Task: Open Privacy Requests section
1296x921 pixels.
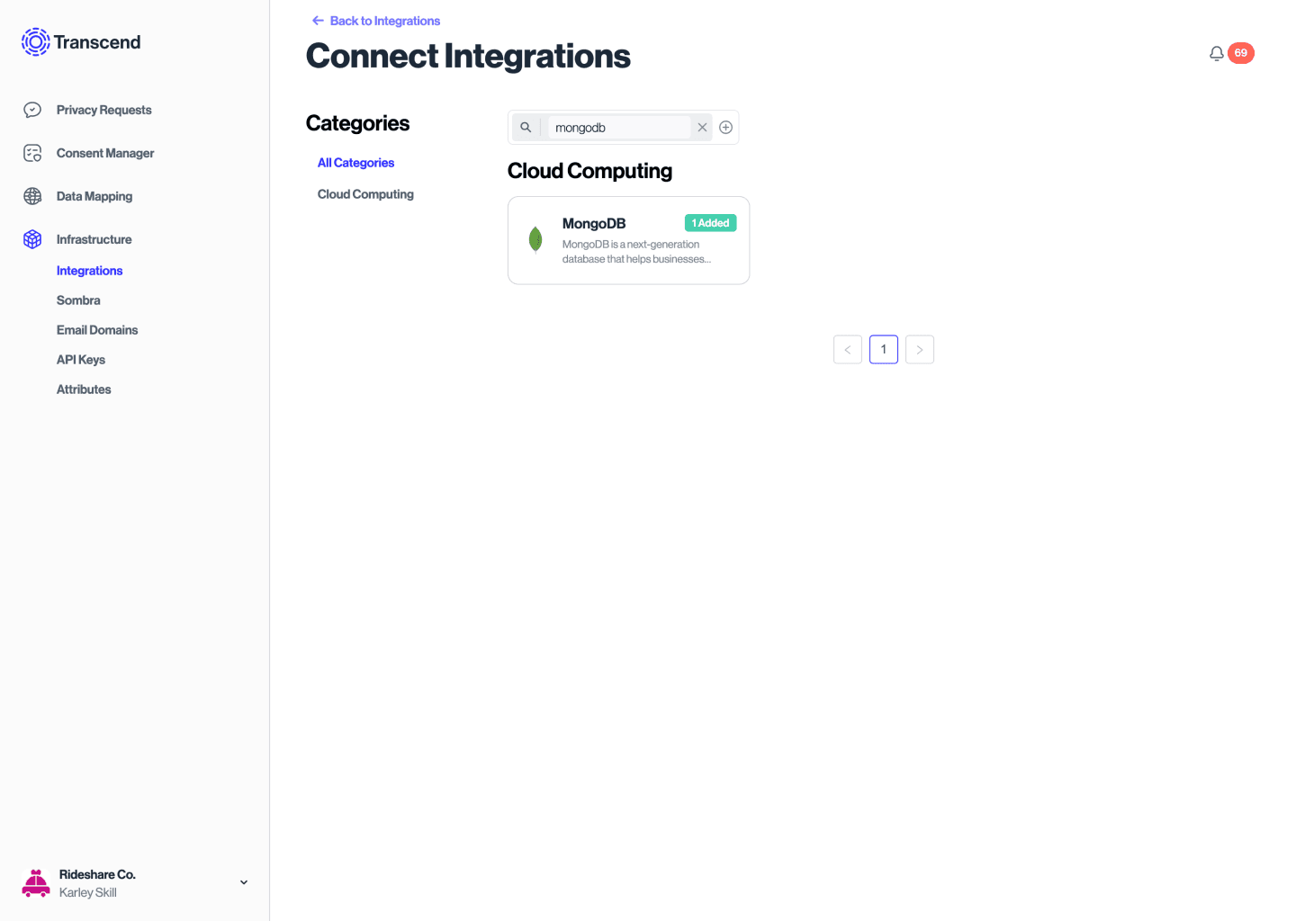Action: point(103,110)
